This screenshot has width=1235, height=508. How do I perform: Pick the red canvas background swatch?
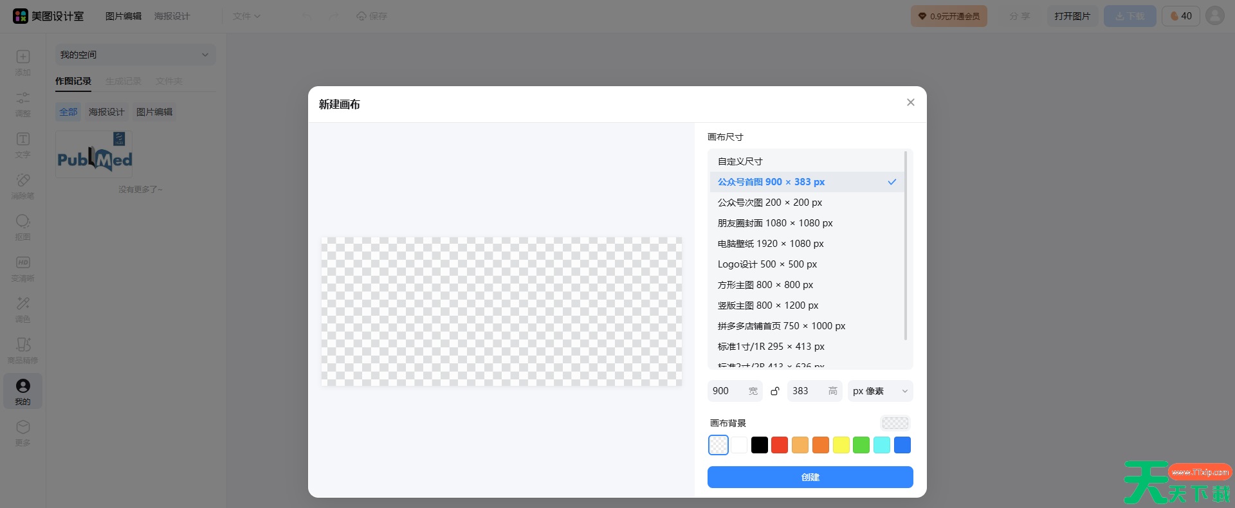click(780, 445)
